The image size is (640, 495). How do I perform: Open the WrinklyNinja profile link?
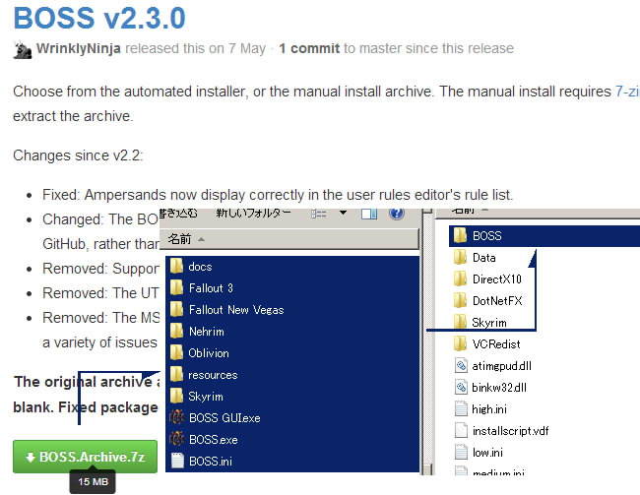[x=79, y=48]
